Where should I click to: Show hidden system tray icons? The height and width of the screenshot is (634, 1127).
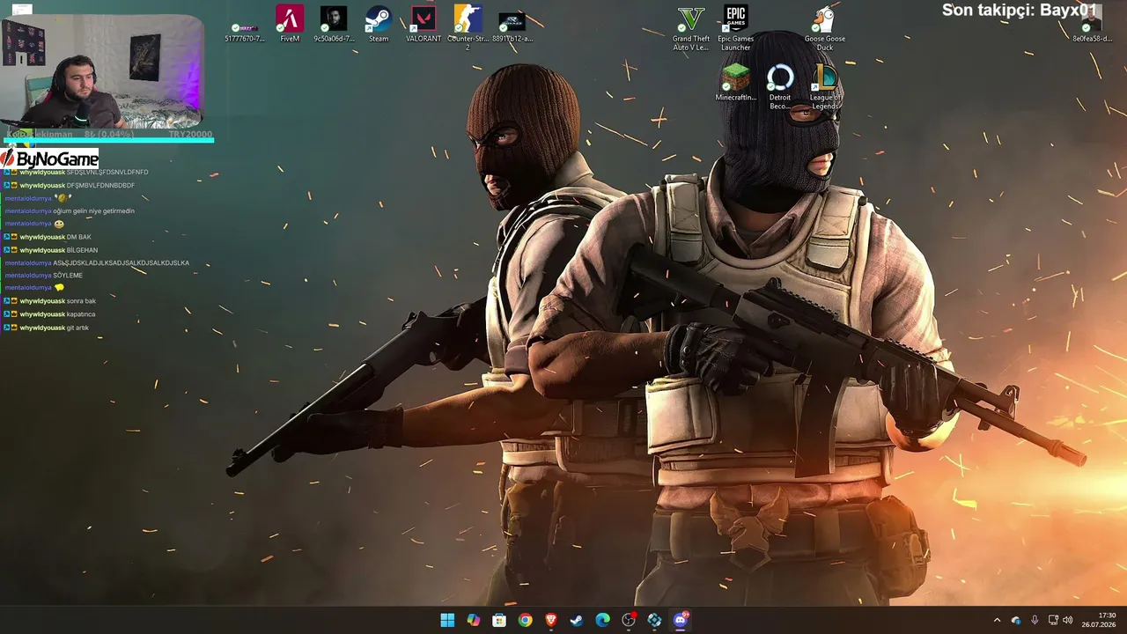(x=997, y=620)
